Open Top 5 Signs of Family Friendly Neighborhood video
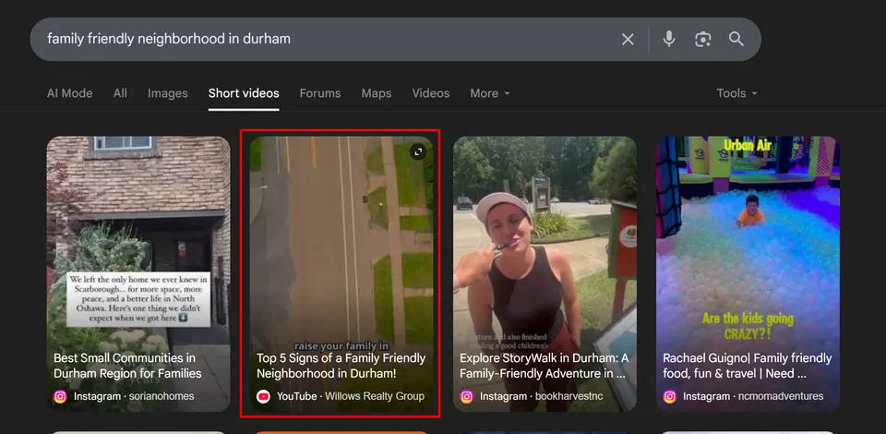 [341, 366]
